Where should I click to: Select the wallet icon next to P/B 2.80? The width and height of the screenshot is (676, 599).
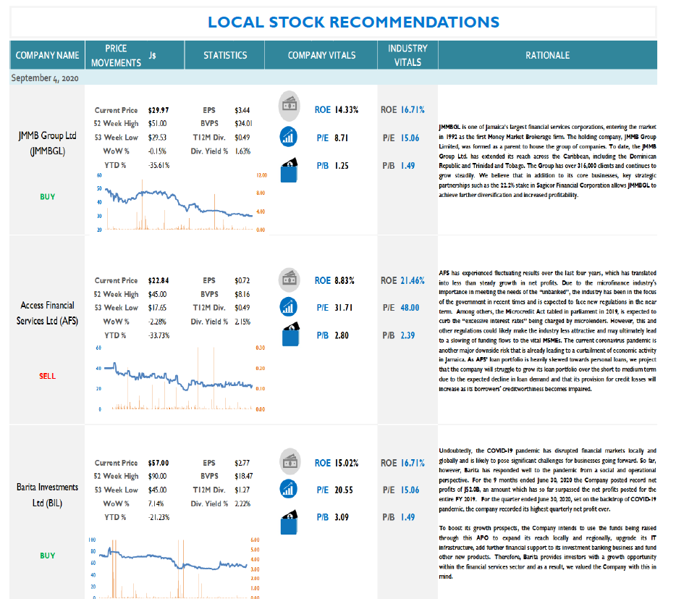point(291,334)
